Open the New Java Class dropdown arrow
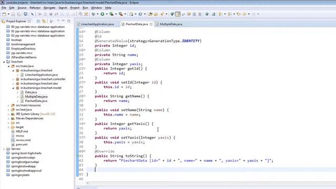Screen dimensions: 336x189 pyautogui.click(x=145, y=14)
